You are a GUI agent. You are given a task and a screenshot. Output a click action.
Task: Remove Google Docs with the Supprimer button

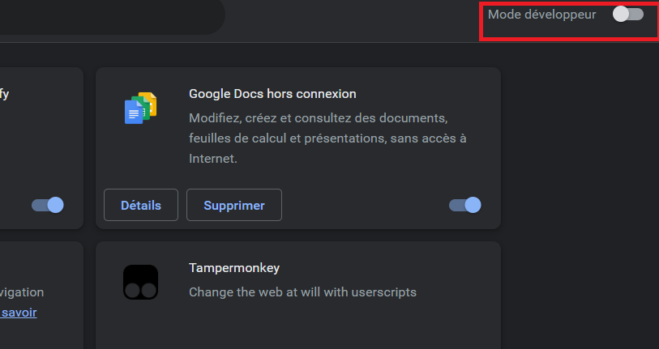(234, 205)
